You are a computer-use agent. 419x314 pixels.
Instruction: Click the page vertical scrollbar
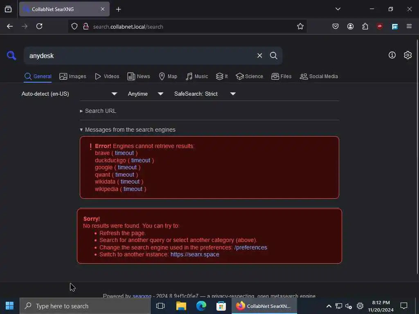[x=417, y=157]
